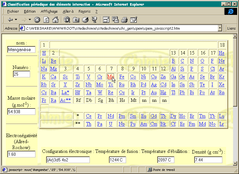Viewport: 239px width, 174px height.
Task: Select the Hg mercury element link
Action: tap(163, 92)
